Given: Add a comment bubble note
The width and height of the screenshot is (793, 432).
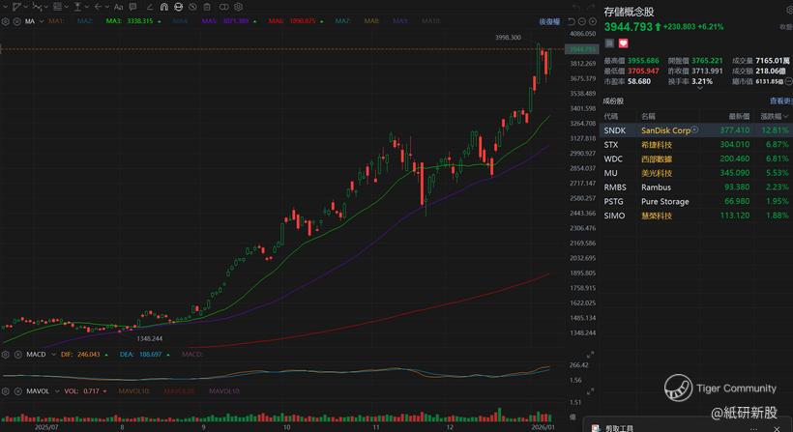Looking at the screenshot, I should coord(132,7).
